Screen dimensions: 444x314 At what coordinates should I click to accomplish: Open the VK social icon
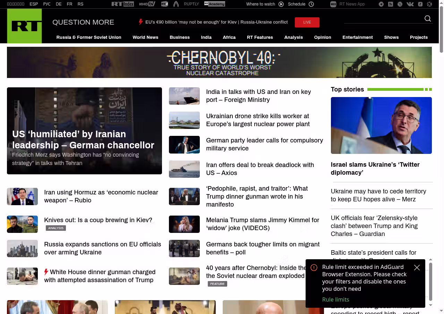click(x=410, y=4)
